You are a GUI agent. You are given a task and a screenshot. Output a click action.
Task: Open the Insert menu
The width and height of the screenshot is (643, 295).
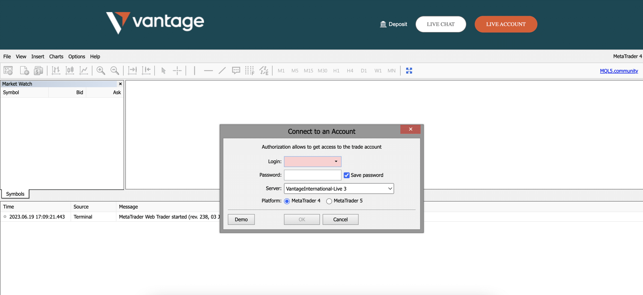(x=38, y=57)
